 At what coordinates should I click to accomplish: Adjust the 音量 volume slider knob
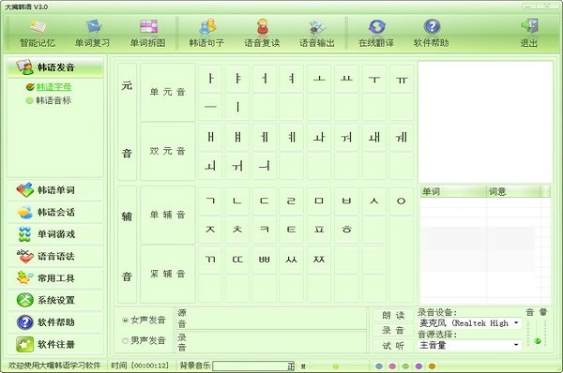[538, 341]
